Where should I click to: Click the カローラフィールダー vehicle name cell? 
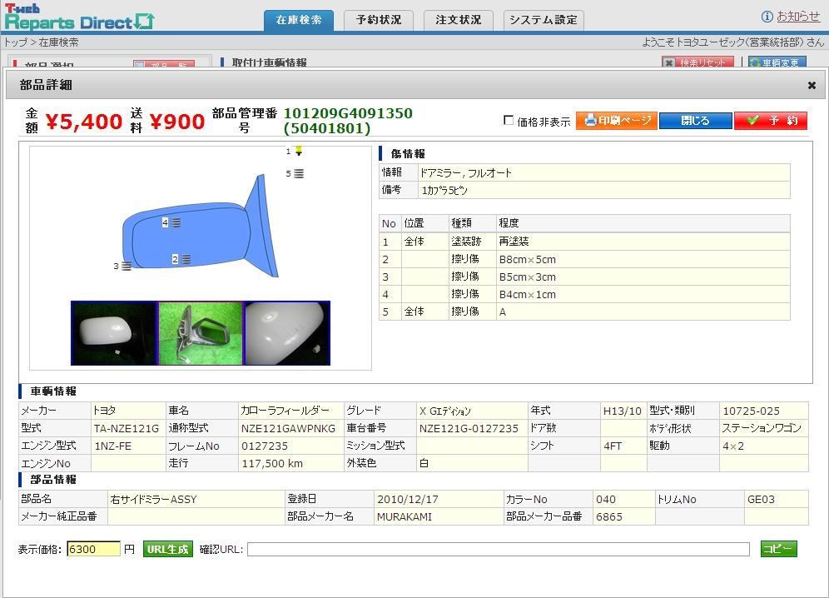[x=291, y=411]
